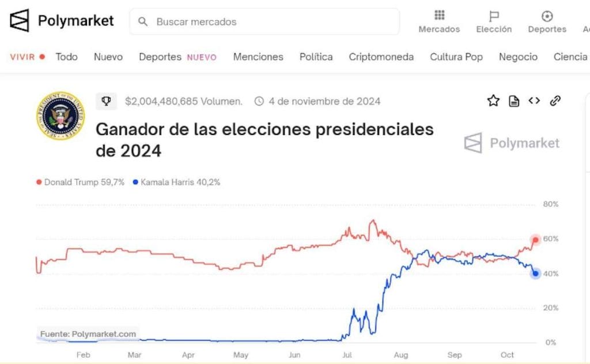
Task: Switch to the Política category tab
Action: tap(315, 57)
